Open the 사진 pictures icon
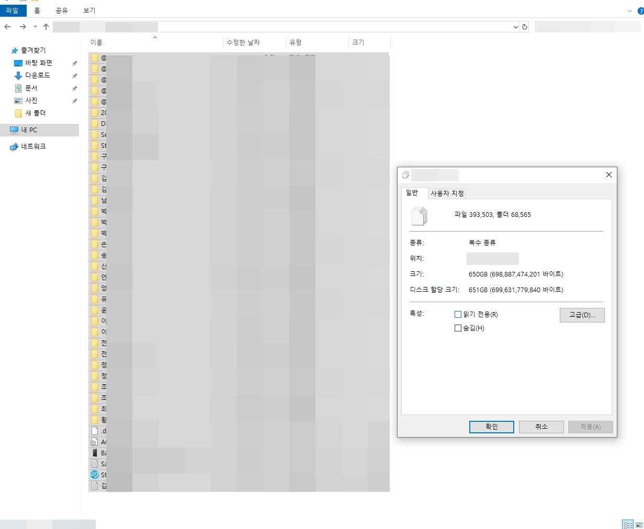Image resolution: width=644 pixels, height=529 pixels. 18,101
